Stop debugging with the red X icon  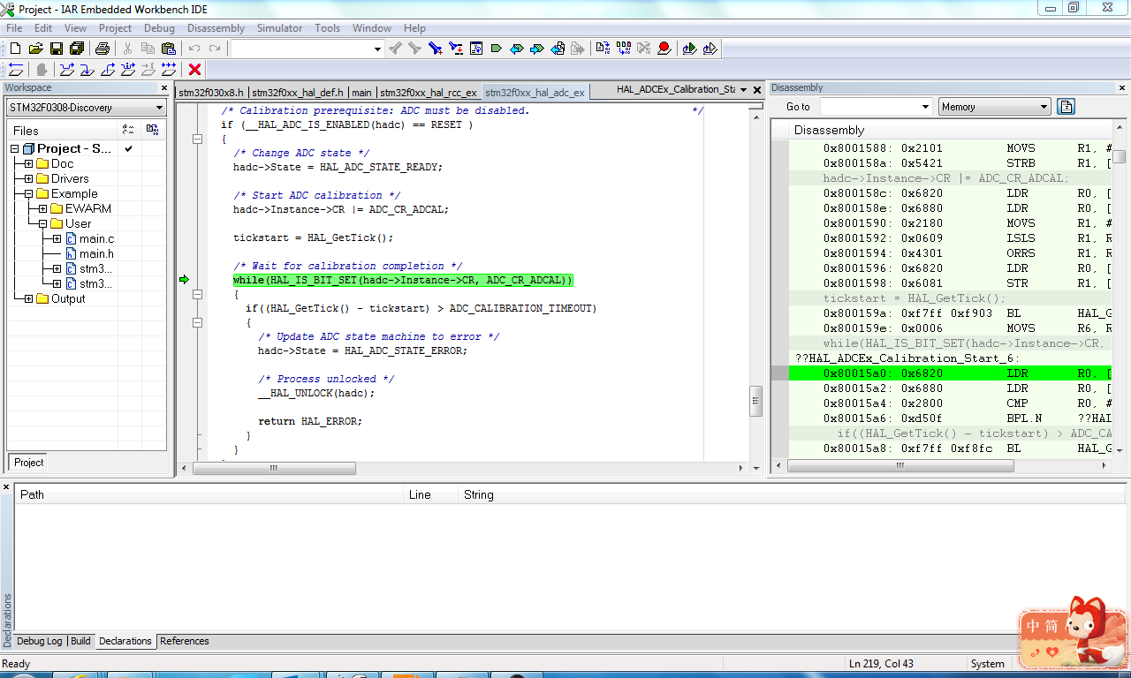click(195, 70)
